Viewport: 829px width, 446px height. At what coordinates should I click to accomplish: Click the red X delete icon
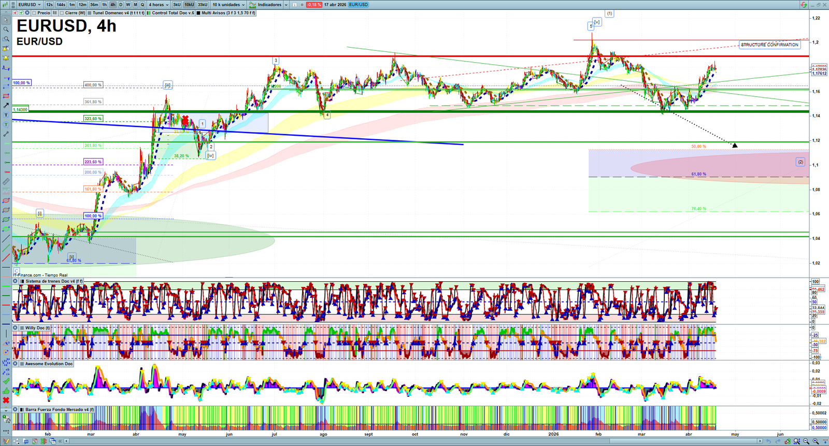point(6,400)
